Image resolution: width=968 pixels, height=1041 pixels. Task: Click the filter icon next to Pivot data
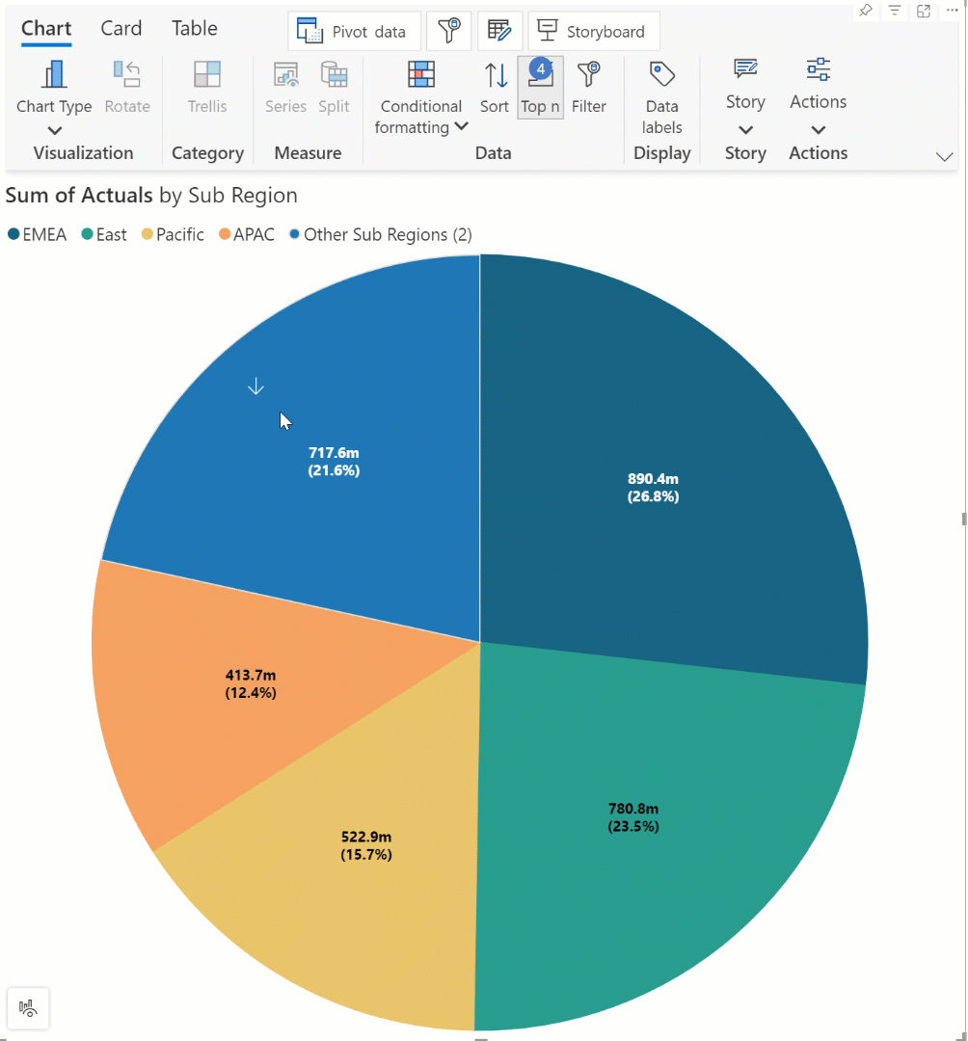click(x=448, y=31)
